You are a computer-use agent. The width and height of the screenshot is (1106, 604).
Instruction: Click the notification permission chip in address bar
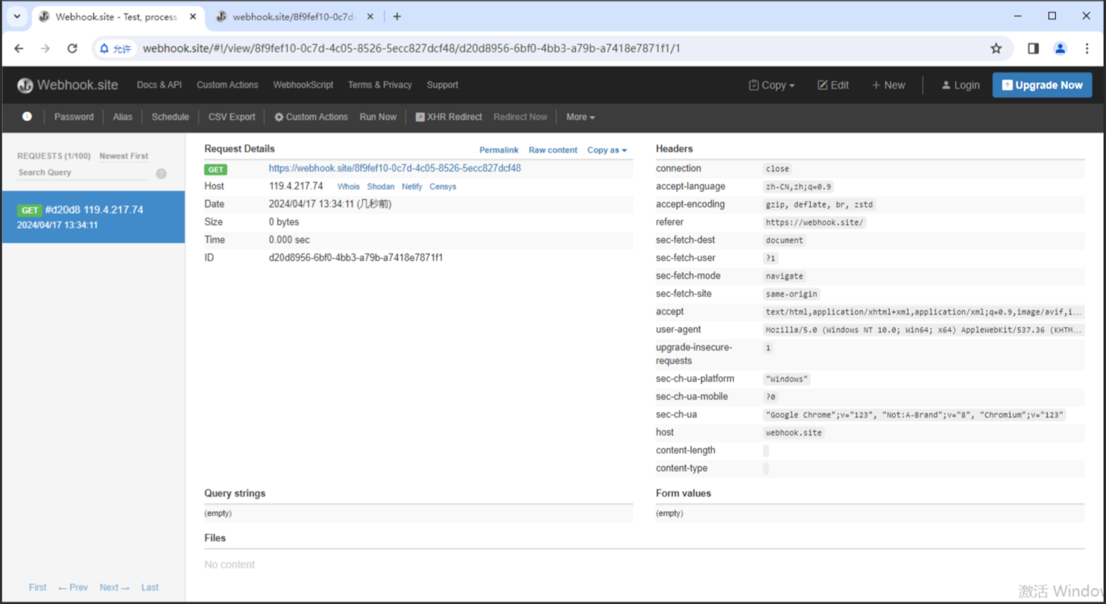pos(114,48)
